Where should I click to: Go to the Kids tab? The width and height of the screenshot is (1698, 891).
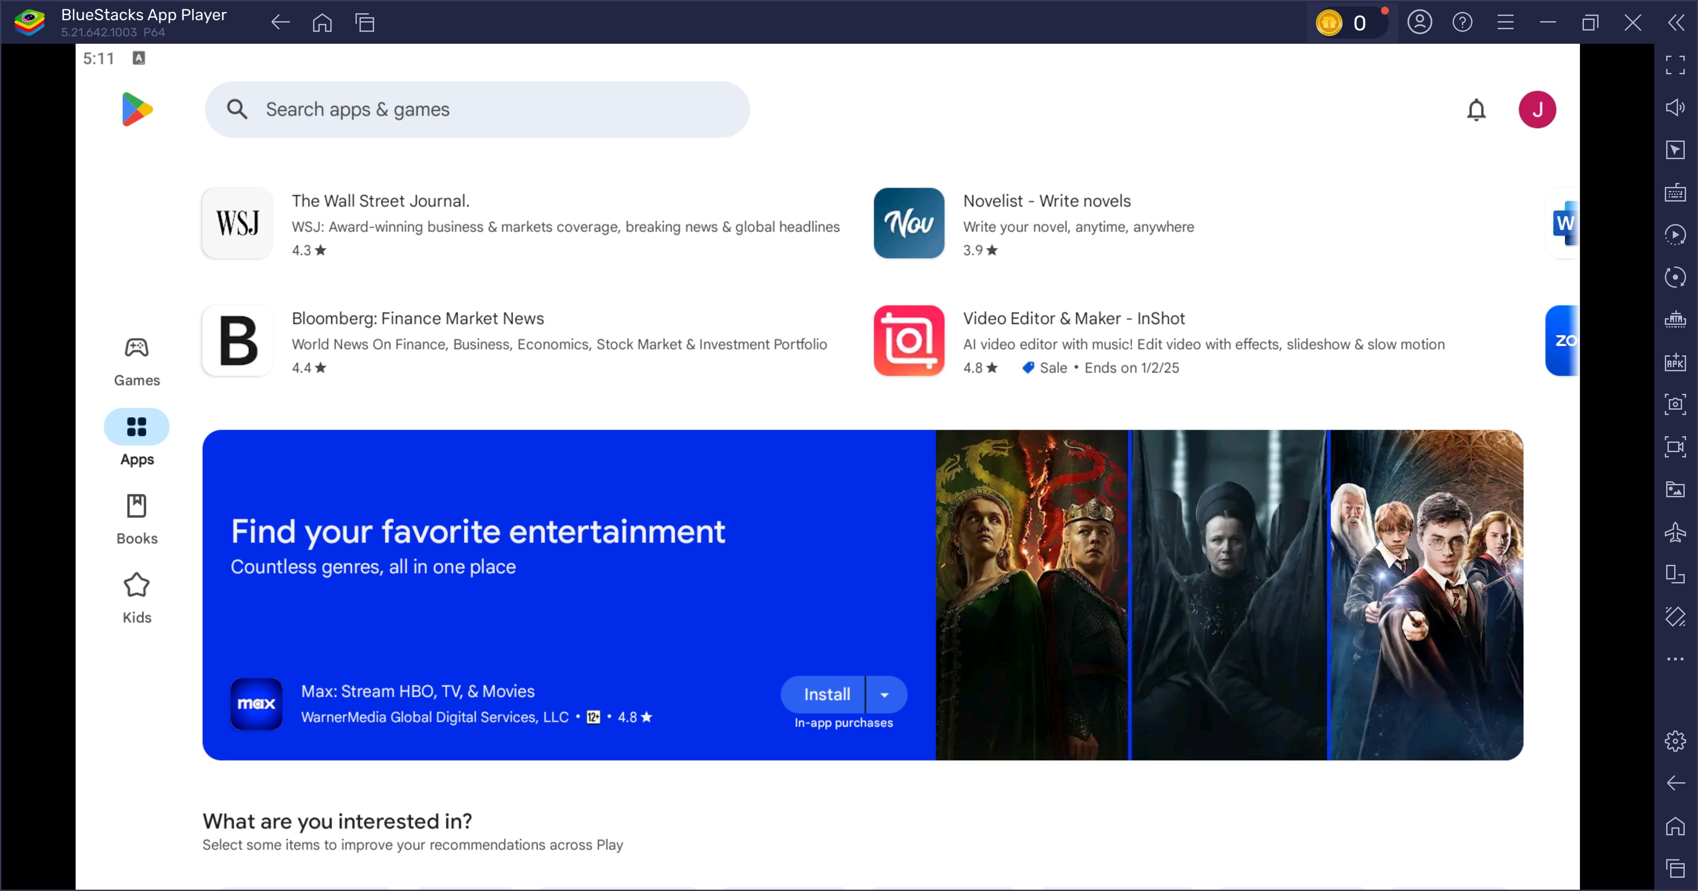(x=137, y=599)
